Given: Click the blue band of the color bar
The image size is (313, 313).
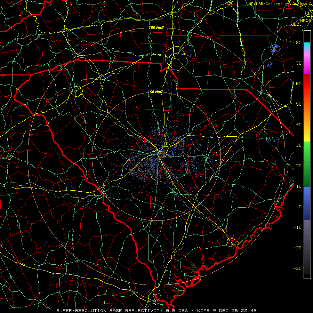Looking at the screenshot, I should 307,203.
